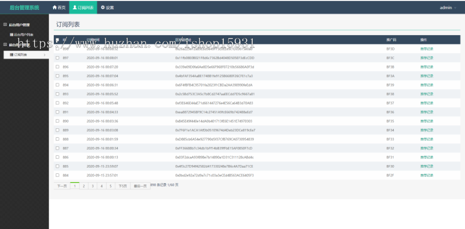Click timestamp 2020-09-15 23:59:07
Screen dimensions: 465x229
[102, 166]
